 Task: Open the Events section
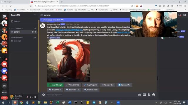(x=15, y=21)
